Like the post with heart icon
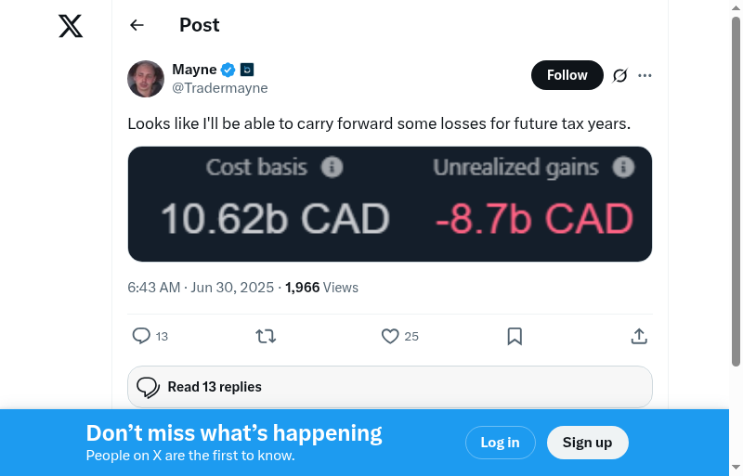 tap(390, 336)
